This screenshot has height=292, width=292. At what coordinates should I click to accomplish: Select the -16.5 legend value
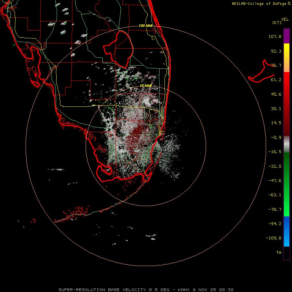(x=275, y=152)
